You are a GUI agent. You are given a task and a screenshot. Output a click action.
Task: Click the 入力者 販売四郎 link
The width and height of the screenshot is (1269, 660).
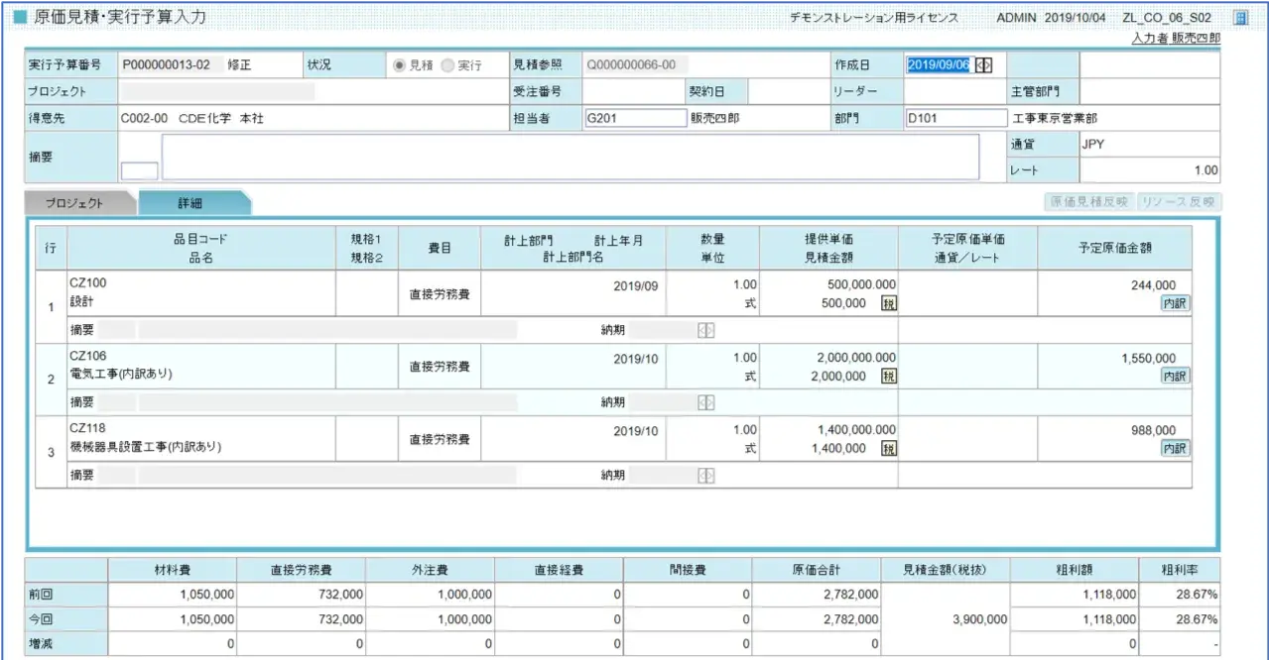[x=1176, y=38]
